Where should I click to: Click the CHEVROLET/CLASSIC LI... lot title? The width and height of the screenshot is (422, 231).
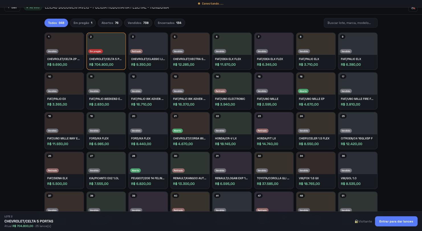[x=148, y=59]
